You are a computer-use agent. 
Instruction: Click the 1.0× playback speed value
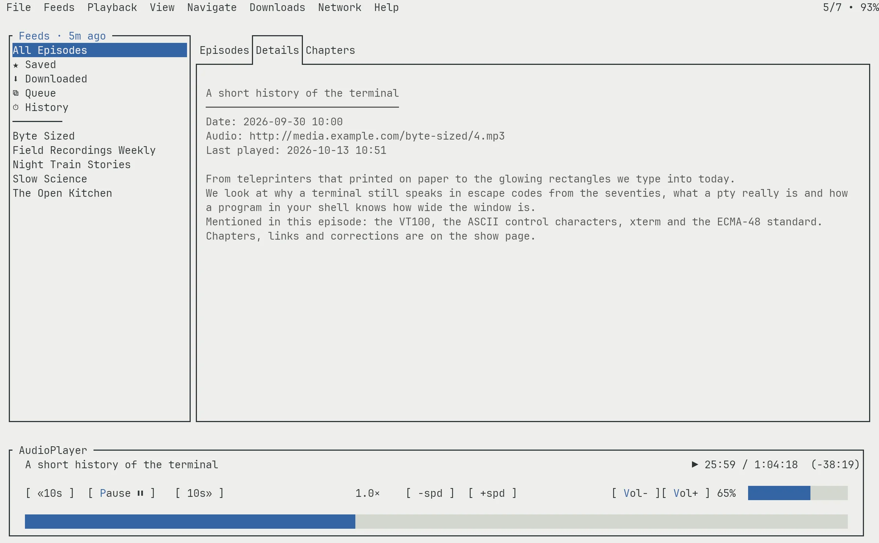368,493
